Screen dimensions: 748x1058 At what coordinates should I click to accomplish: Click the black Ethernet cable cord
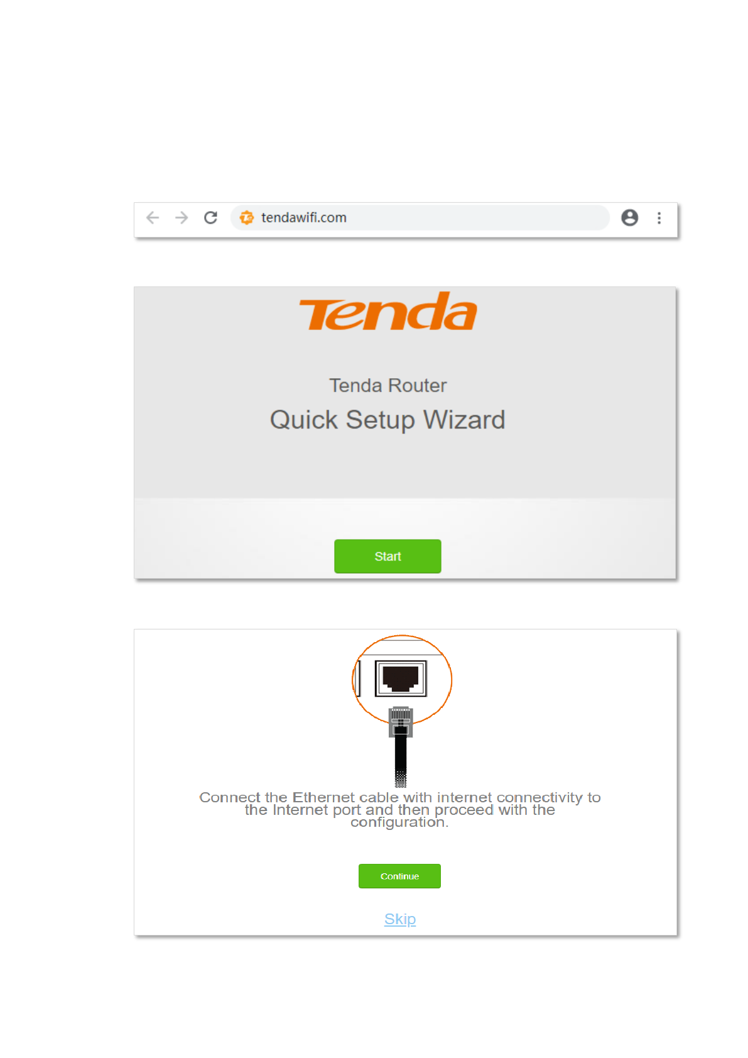401,761
